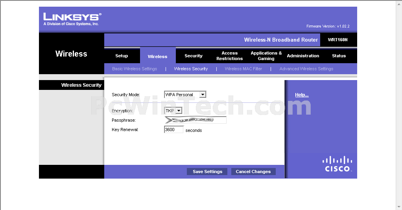
Task: Open the Encryption TKIP dropdown
Action: point(173,111)
